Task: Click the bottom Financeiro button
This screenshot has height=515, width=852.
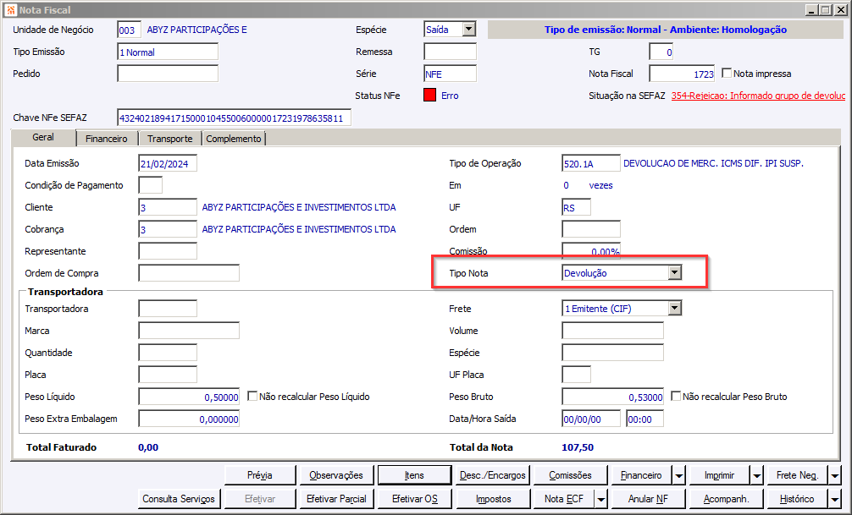Action: click(x=641, y=475)
